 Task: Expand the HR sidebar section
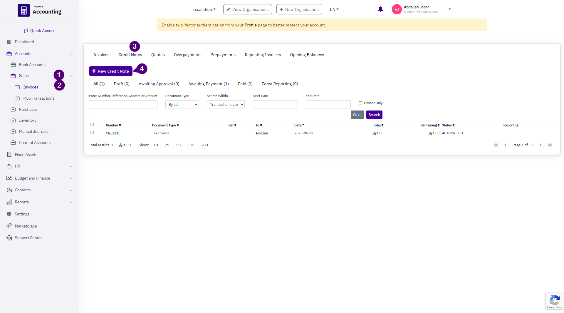coord(71,166)
